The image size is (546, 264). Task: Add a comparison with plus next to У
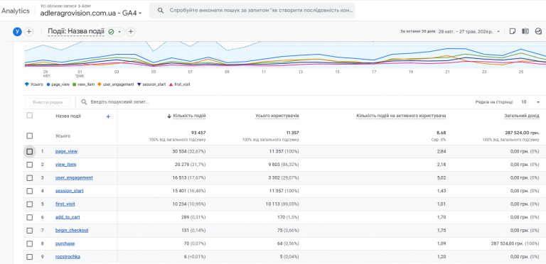pyautogui.click(x=29, y=32)
